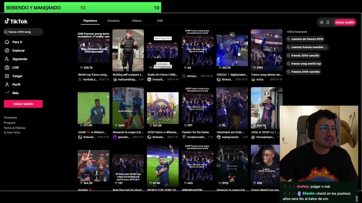362x203 pixels.
Task: Click the username 'senyuy...'
Action: pyautogui.click(x=192, y=76)
